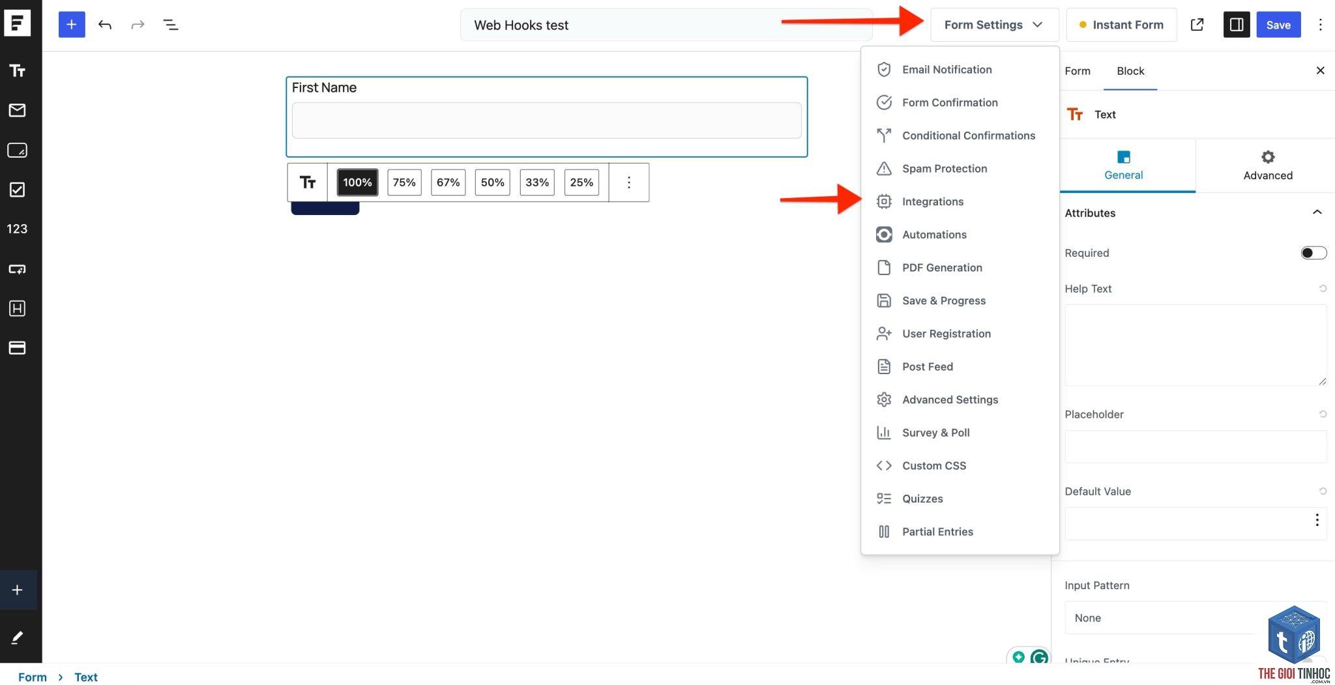
Task: Click the First Name text input
Action: coord(546,121)
